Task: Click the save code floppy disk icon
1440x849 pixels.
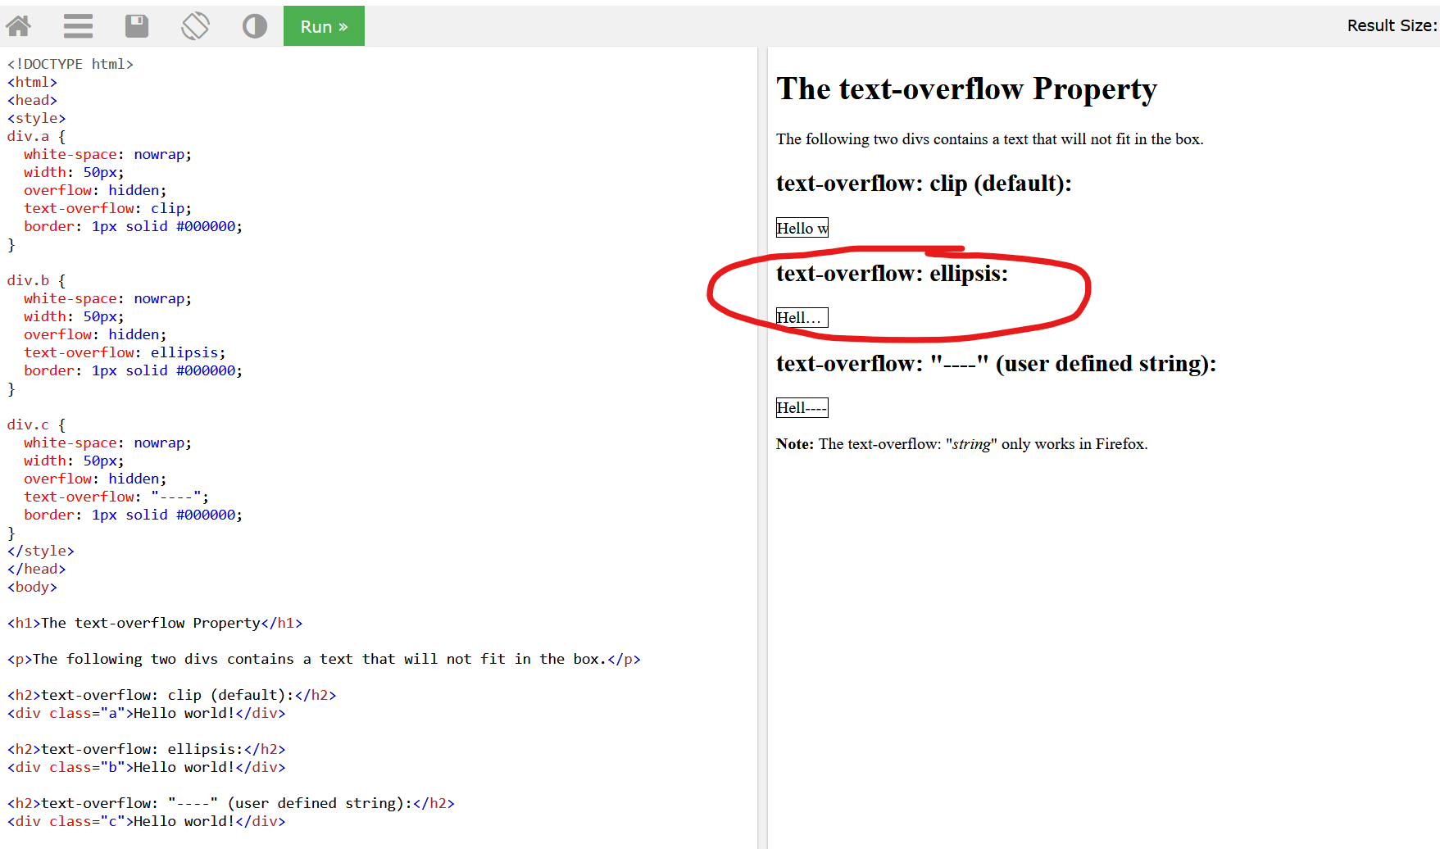Action: 137,26
